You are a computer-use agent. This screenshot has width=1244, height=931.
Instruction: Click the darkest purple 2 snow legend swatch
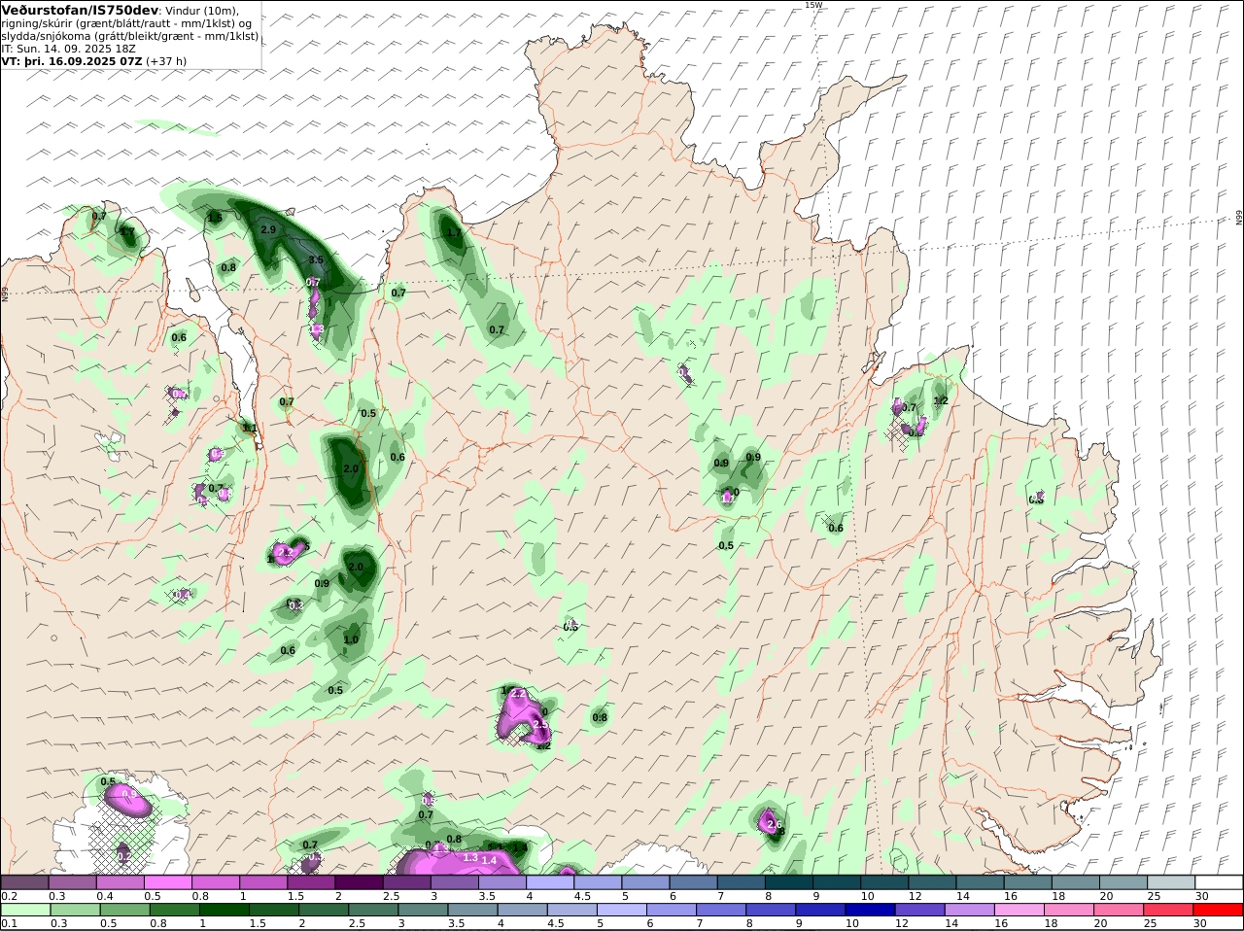359,882
